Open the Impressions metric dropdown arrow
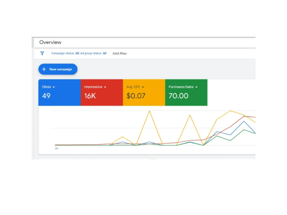 [x=105, y=87]
